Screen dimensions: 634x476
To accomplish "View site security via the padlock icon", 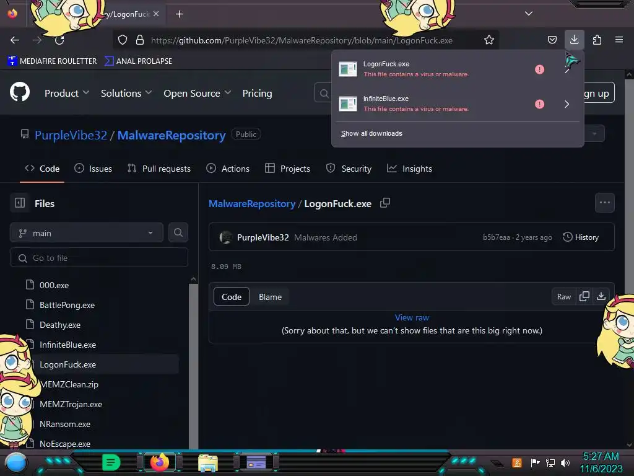I will click(x=140, y=40).
